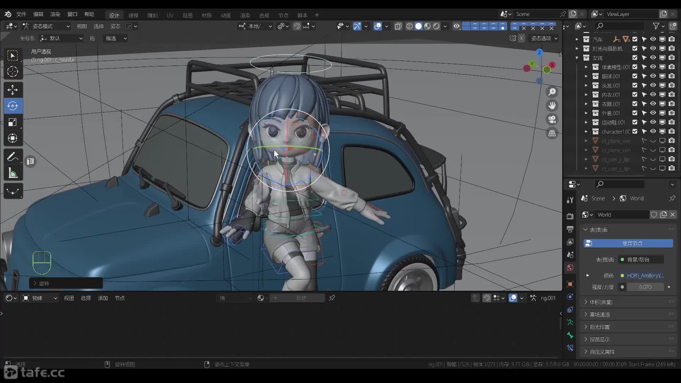
Task: Open the Output properties tab icon
Action: [x=570, y=229]
